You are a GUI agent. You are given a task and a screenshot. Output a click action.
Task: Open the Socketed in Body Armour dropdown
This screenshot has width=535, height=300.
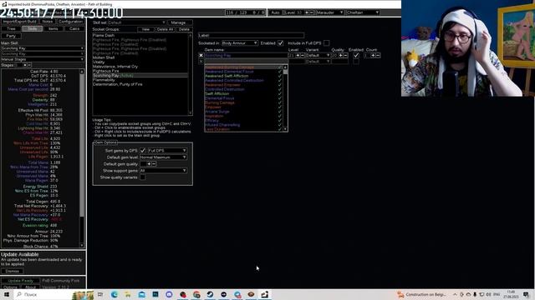click(x=240, y=43)
